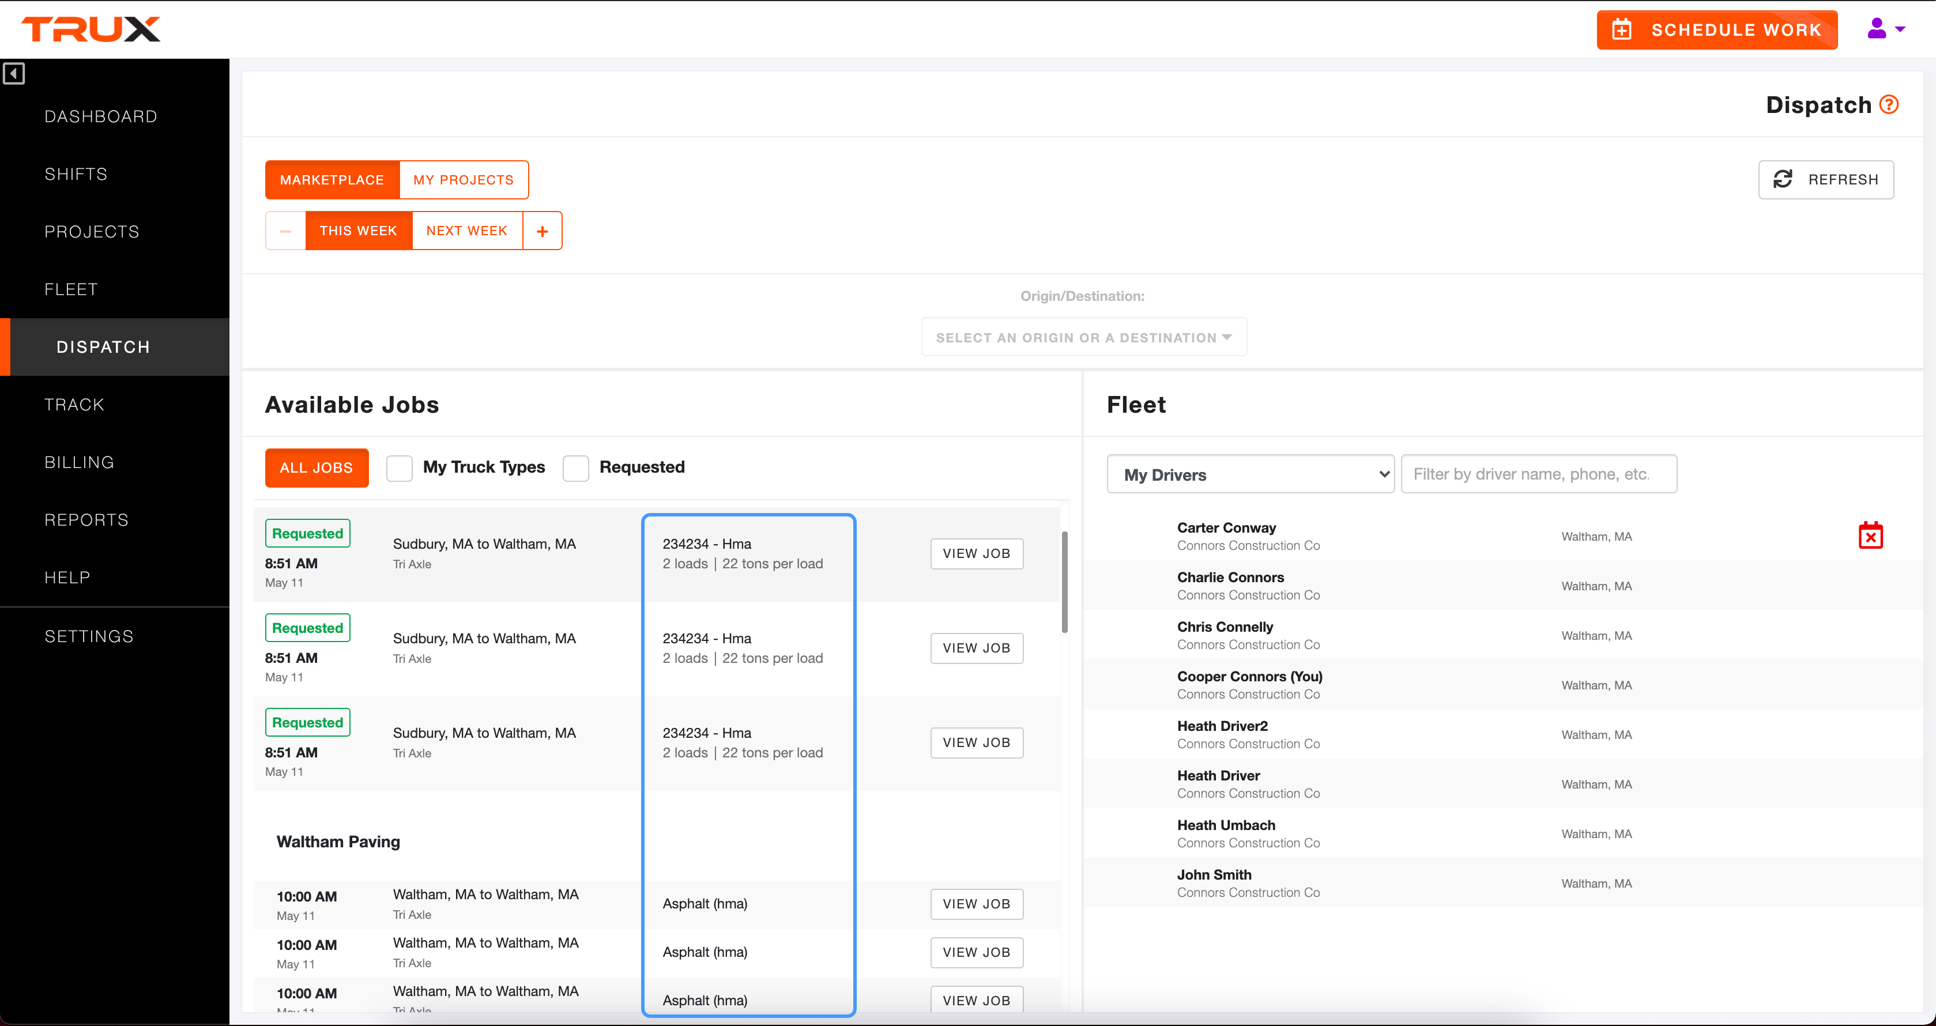This screenshot has height=1026, width=1936.
Task: Click the Schedule Work button
Action: 1717,30
